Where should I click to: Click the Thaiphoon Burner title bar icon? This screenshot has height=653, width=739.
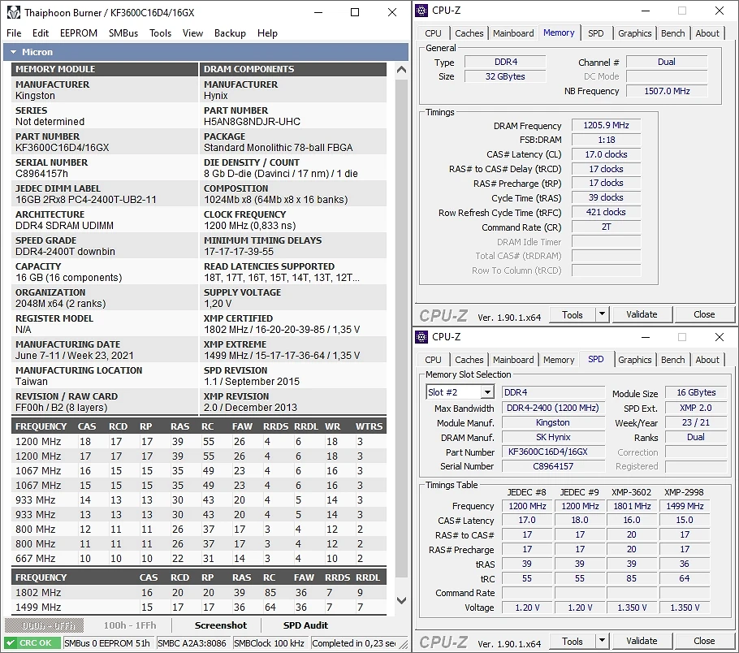13,13
